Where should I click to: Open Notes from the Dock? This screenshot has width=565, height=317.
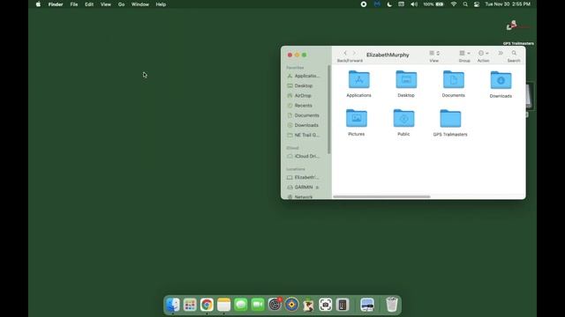click(x=223, y=305)
